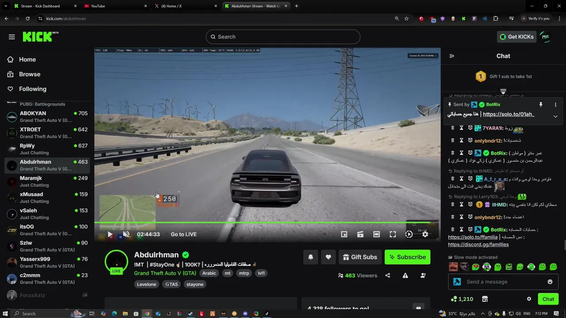Open the user profile avatar menu
The image size is (566, 318).
(x=546, y=37)
